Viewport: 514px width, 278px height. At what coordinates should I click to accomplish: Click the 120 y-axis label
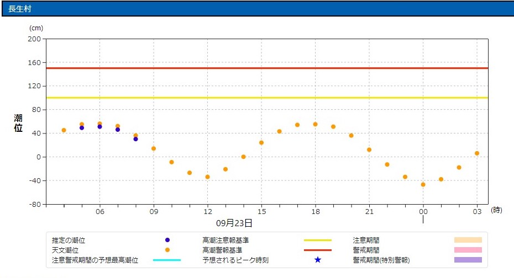point(34,86)
